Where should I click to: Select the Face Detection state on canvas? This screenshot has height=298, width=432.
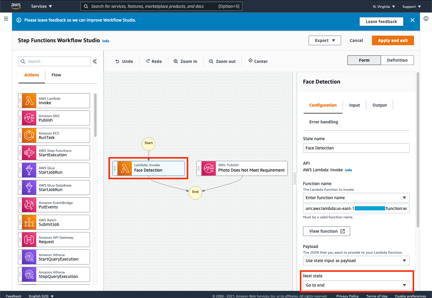148,168
